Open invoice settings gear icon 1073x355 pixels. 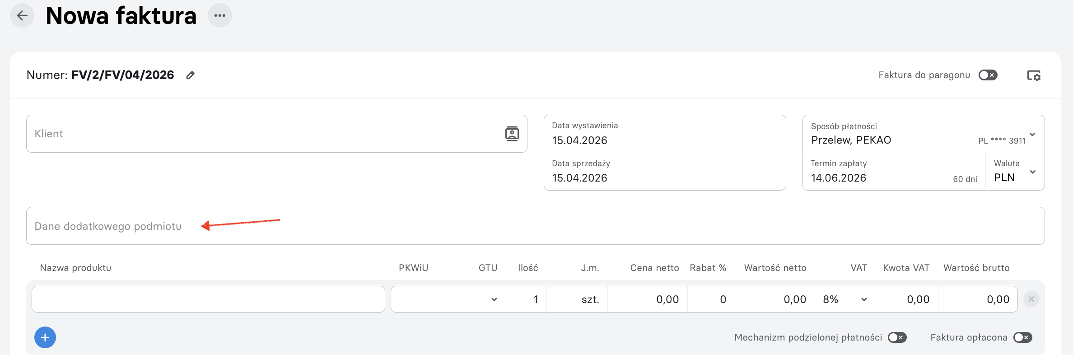pos(1034,75)
